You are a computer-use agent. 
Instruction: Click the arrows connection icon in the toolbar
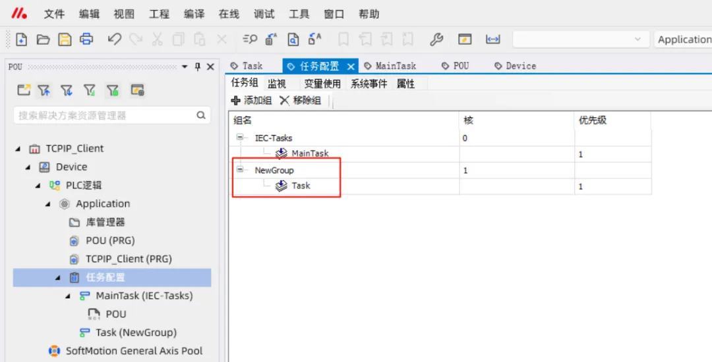tap(492, 39)
